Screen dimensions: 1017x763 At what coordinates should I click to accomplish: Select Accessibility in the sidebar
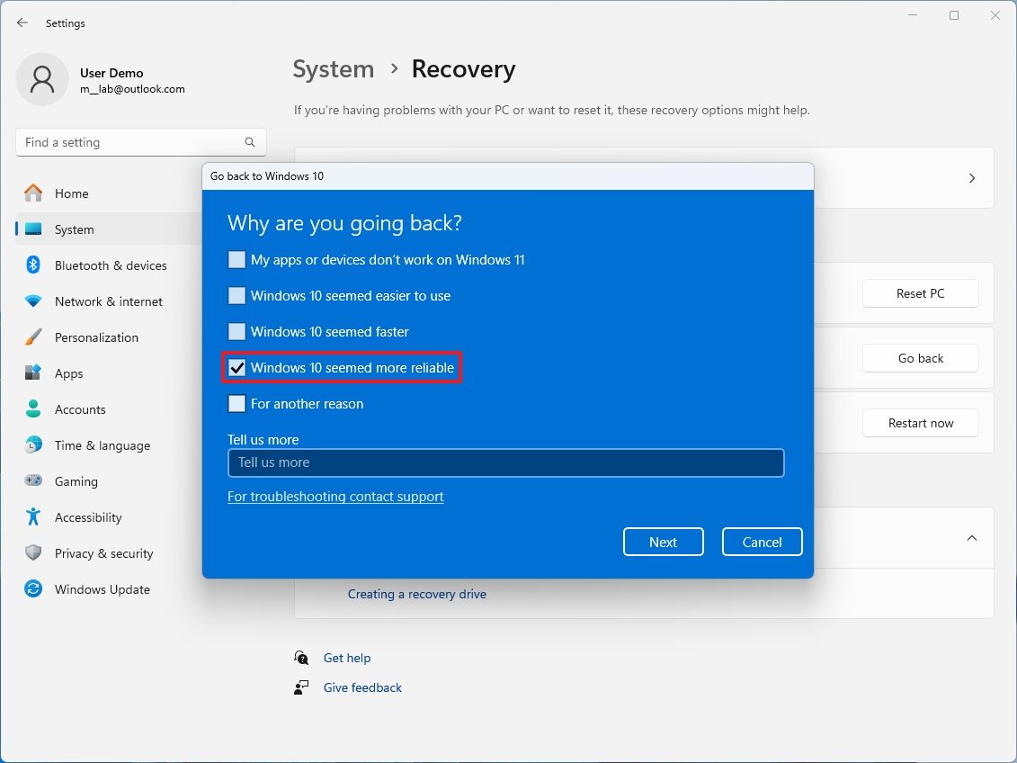tap(93, 517)
